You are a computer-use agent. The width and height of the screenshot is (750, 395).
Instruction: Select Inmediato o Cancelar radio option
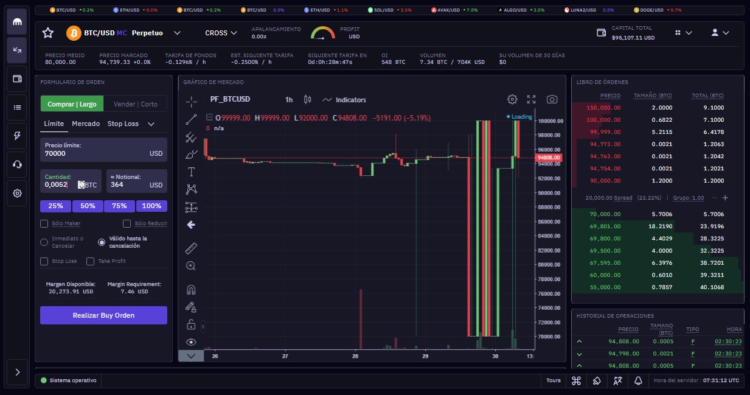click(44, 242)
